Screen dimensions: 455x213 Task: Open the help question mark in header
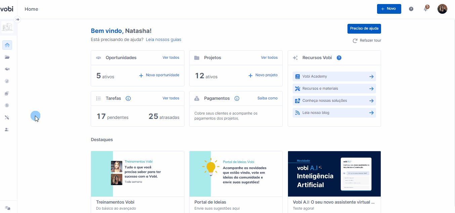411,9
